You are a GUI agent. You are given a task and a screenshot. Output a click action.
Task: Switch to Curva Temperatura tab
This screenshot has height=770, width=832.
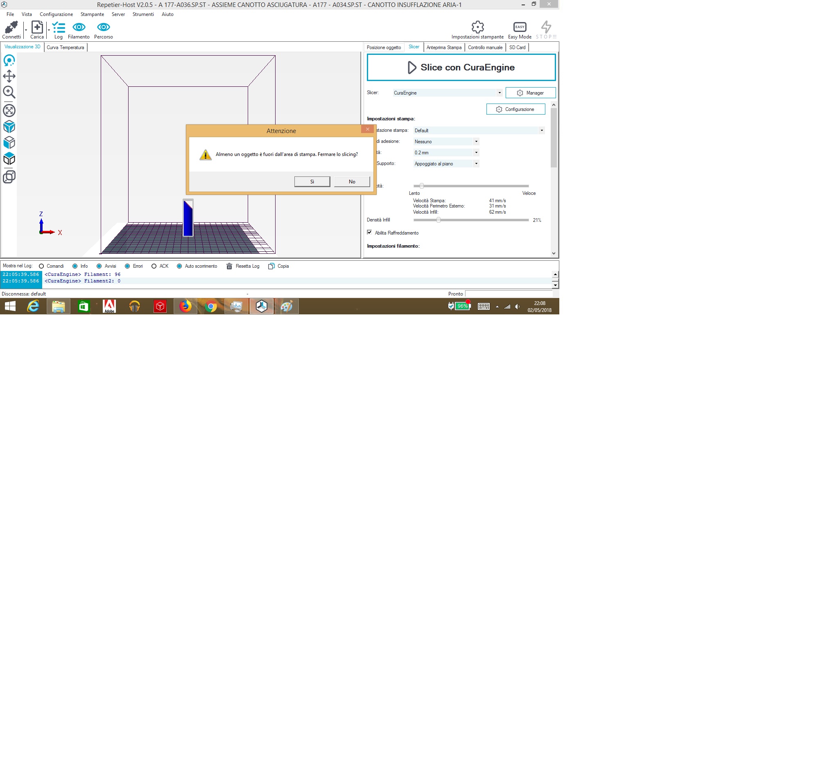coord(66,47)
